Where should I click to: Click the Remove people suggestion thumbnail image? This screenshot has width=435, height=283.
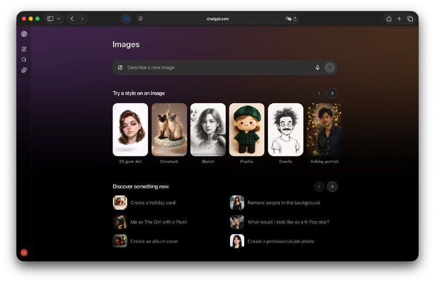point(237,203)
